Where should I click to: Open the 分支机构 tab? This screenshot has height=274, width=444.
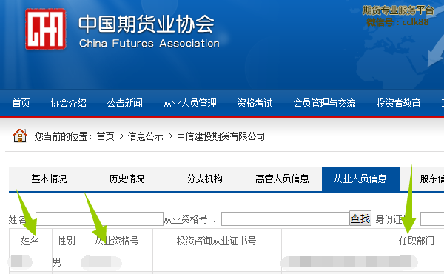pyautogui.click(x=204, y=178)
